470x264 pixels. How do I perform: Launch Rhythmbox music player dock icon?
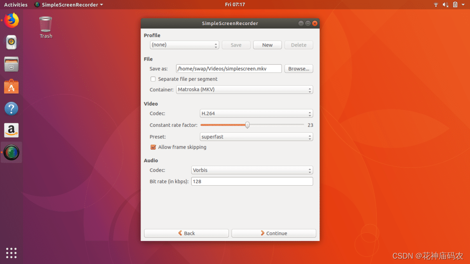click(x=12, y=42)
